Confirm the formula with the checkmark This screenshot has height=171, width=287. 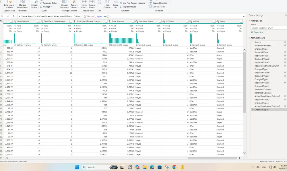[8, 16]
